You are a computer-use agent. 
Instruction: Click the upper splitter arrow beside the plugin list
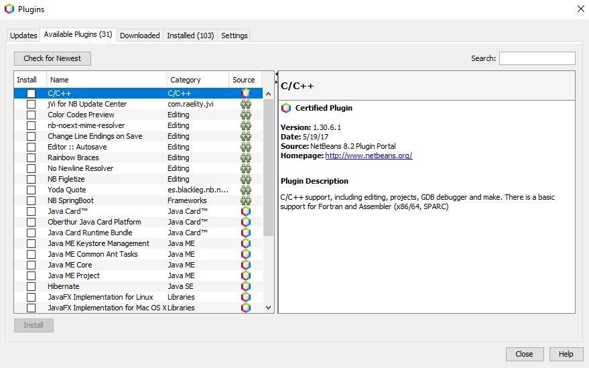[x=277, y=74]
